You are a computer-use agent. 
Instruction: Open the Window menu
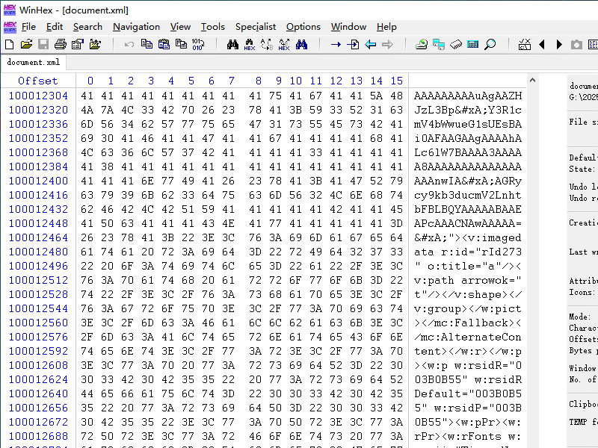click(x=348, y=27)
